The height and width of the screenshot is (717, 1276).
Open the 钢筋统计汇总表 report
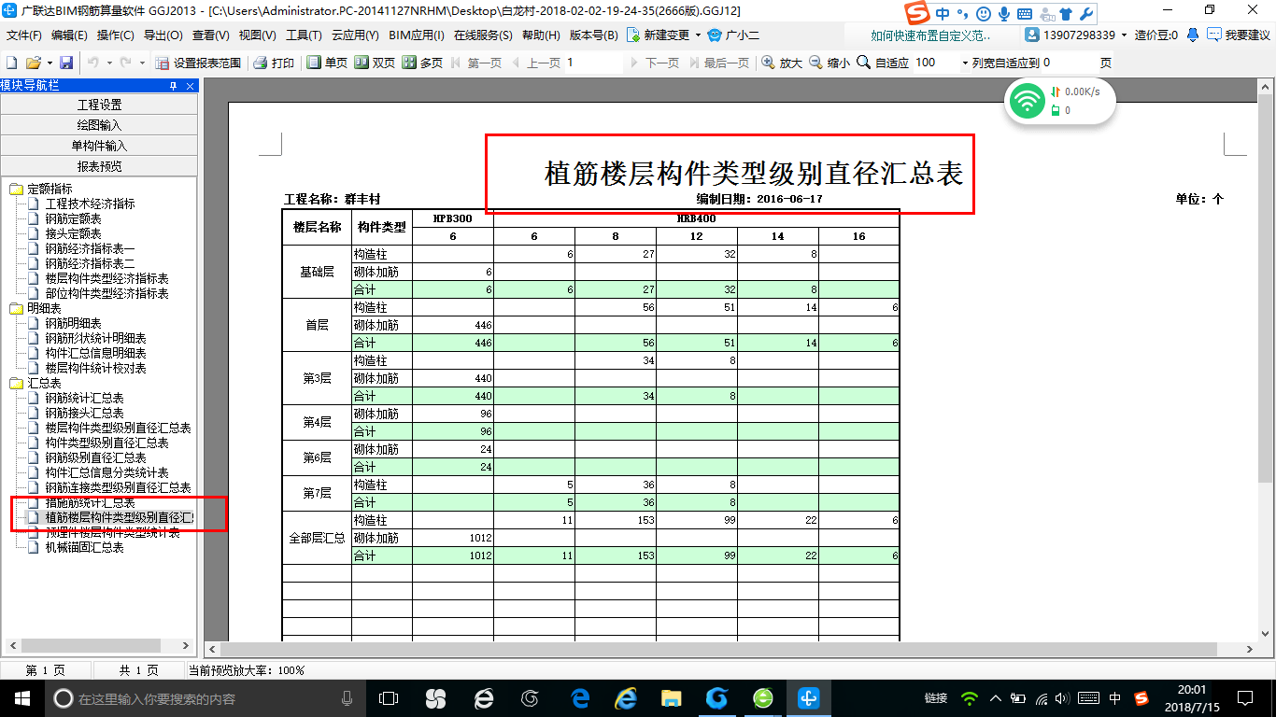pos(84,398)
